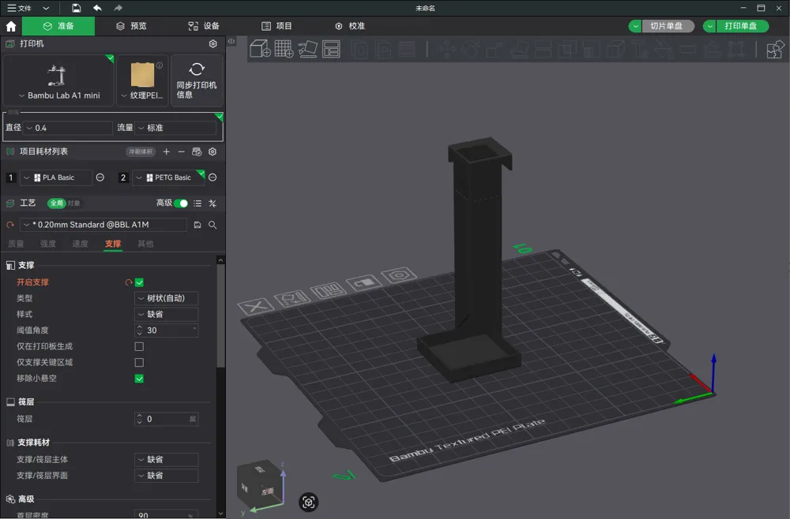Screen dimensions: 790x519
Task: Switch to the 项目 tab
Action: (276, 26)
